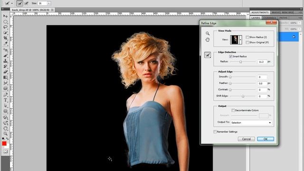Switch to the Channels tab
This screenshot has height=171, width=304.
pyautogui.click(x=269, y=18)
